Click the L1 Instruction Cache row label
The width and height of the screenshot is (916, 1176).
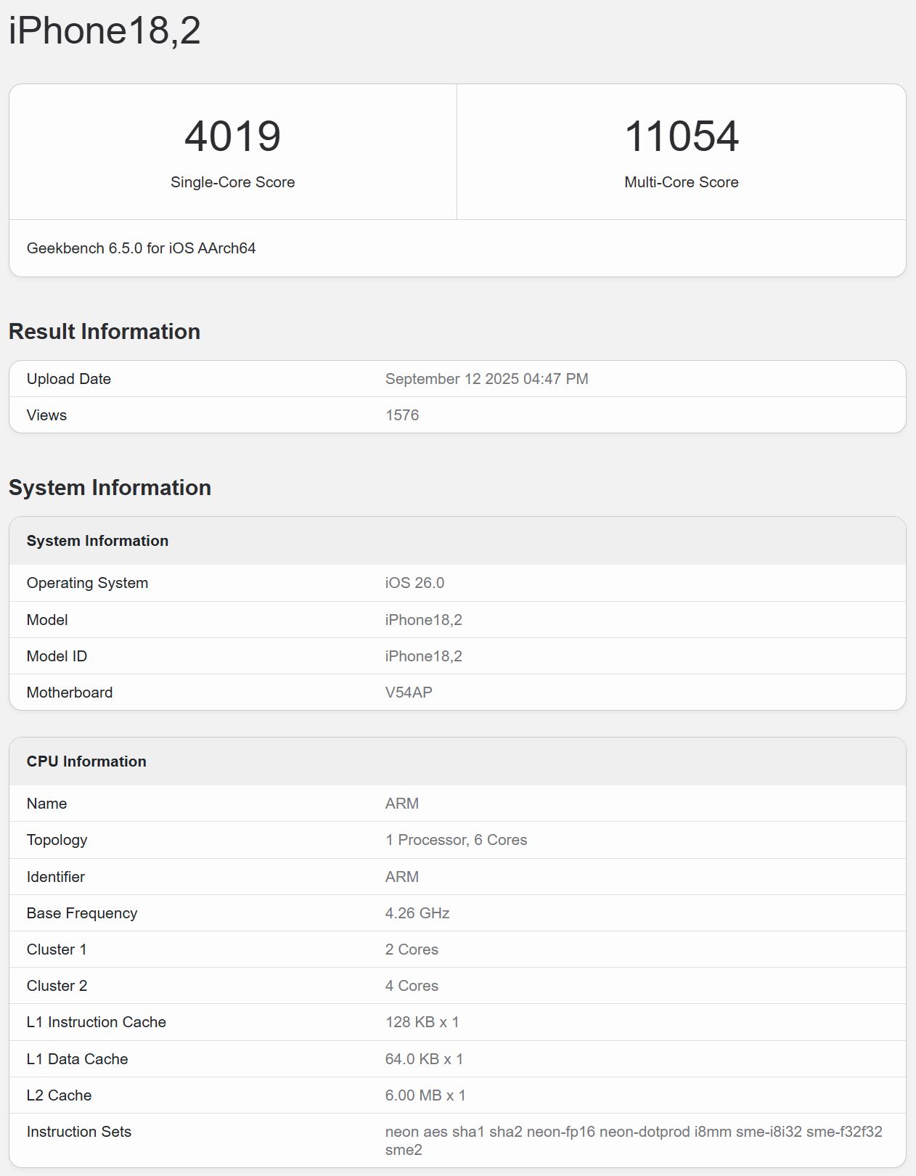97,1022
